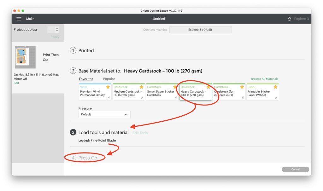Select Heavy Cardstock 100 lb material
Viewport: 323px width, 191px height.
click(x=196, y=92)
